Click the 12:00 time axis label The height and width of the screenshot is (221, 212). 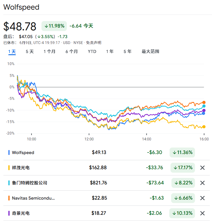89,139
